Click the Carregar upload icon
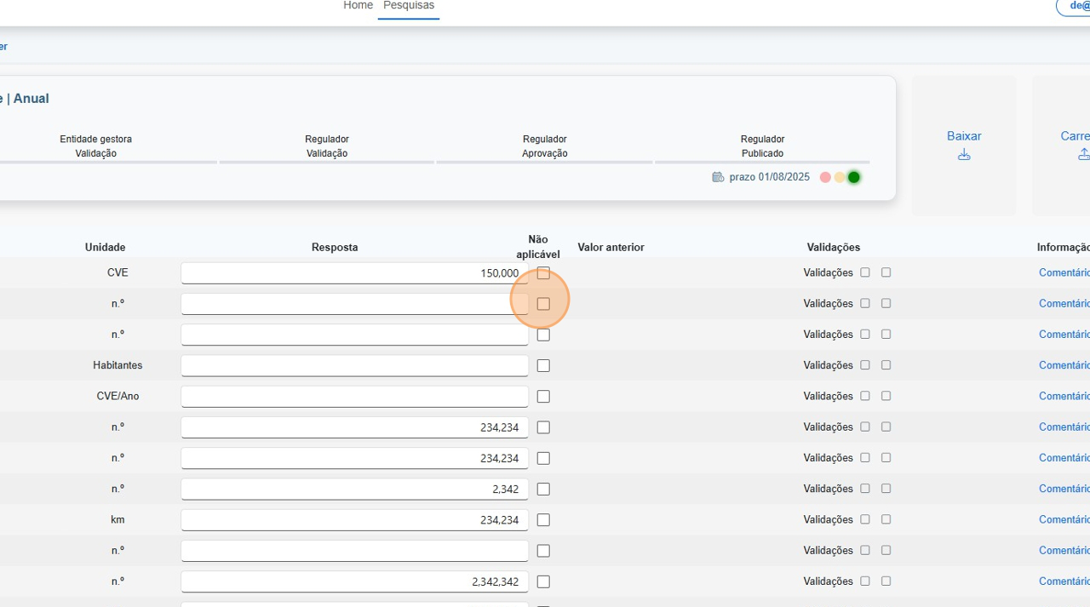1090x607 pixels. [1083, 155]
